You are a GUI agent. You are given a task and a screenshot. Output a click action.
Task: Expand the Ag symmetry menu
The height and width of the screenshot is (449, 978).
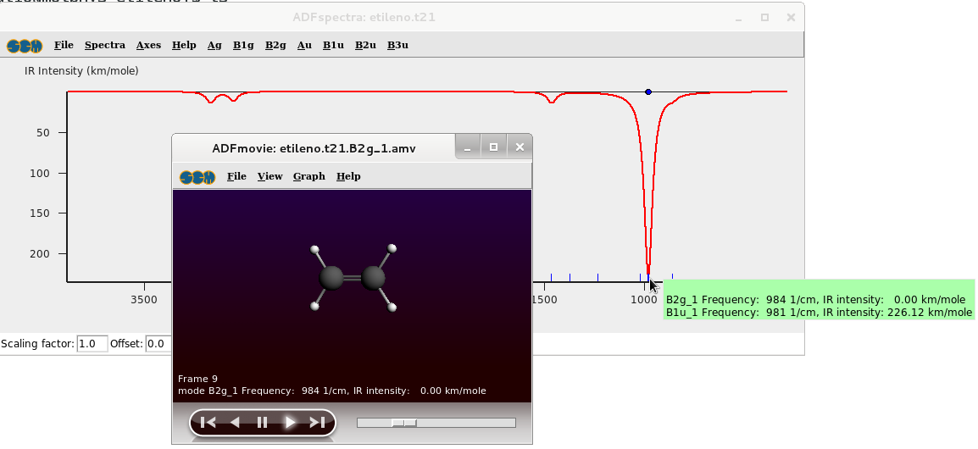214,46
